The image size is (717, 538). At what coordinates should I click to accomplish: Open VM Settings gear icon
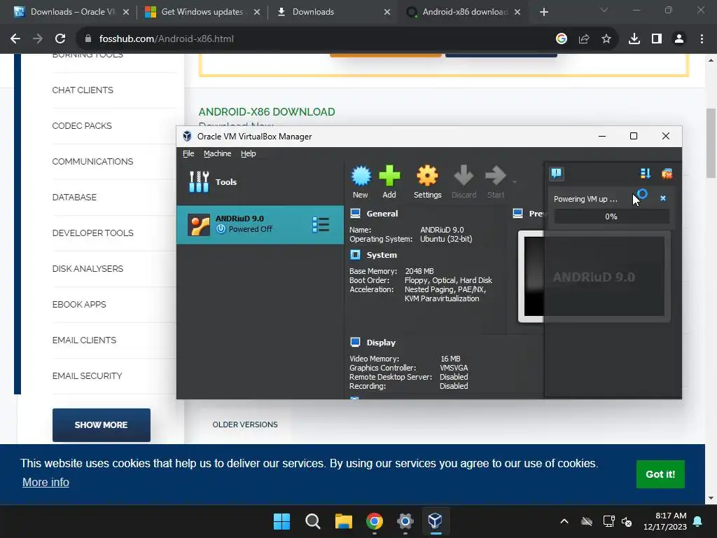[427, 176]
